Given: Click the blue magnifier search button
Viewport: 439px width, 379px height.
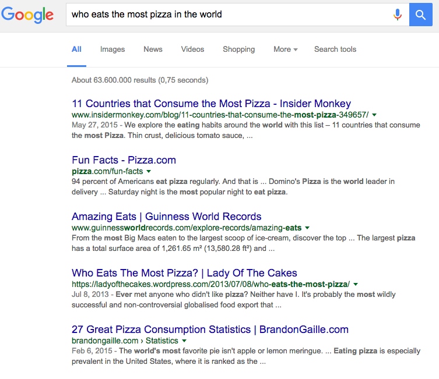Looking at the screenshot, I should tap(420, 15).
